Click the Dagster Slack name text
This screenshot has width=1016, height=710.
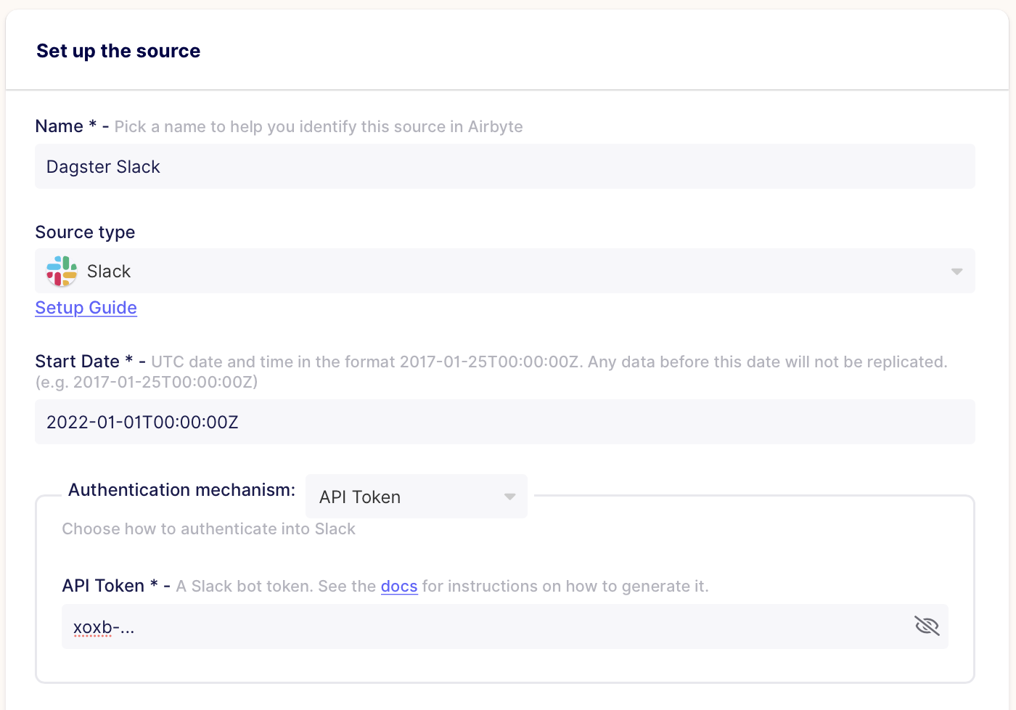point(103,166)
